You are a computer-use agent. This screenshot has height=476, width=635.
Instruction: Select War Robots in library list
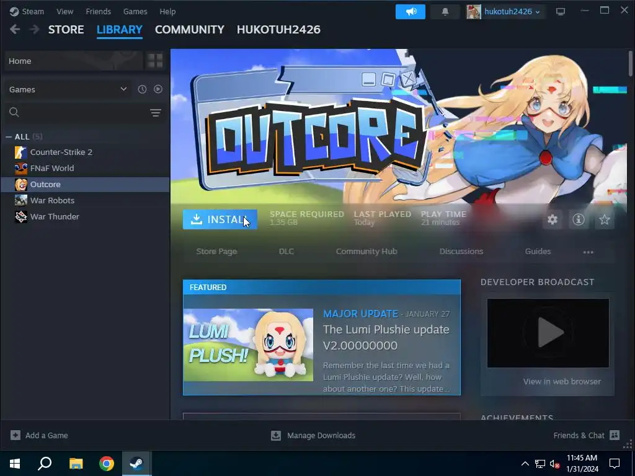pos(85,200)
